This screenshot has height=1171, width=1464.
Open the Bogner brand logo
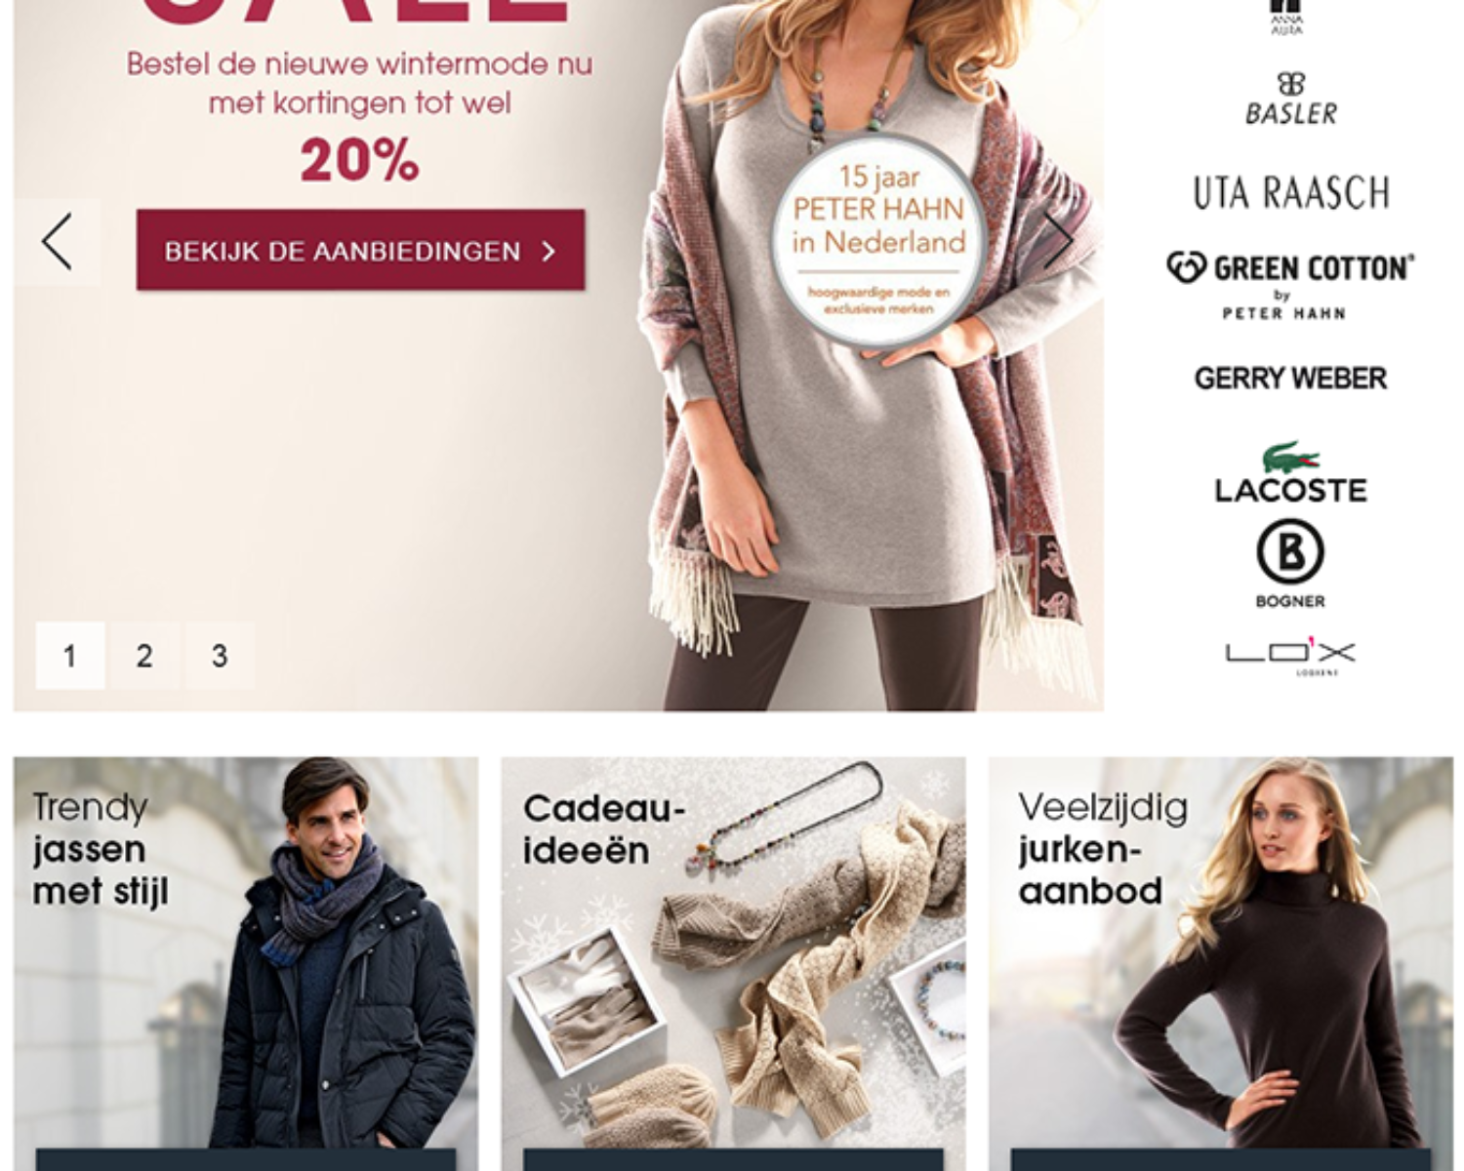1290,564
